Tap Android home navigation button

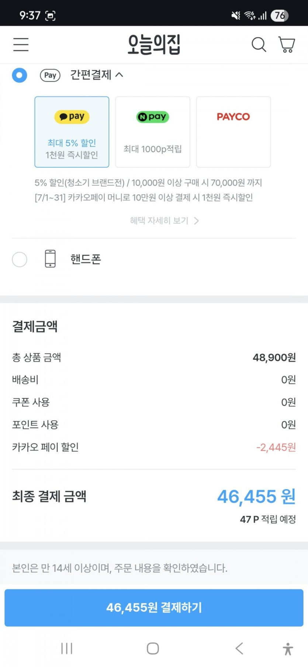pyautogui.click(x=153, y=648)
